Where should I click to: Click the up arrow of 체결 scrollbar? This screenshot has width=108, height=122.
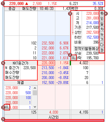tap(35, 88)
